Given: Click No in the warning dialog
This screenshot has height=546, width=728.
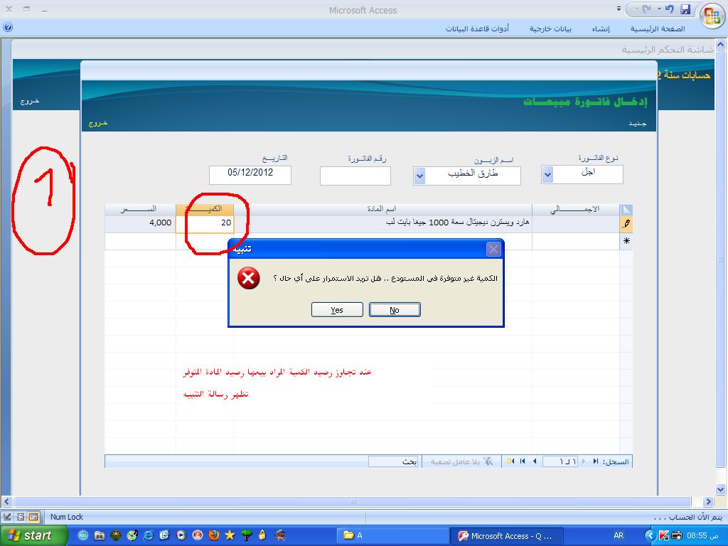Looking at the screenshot, I should [395, 310].
